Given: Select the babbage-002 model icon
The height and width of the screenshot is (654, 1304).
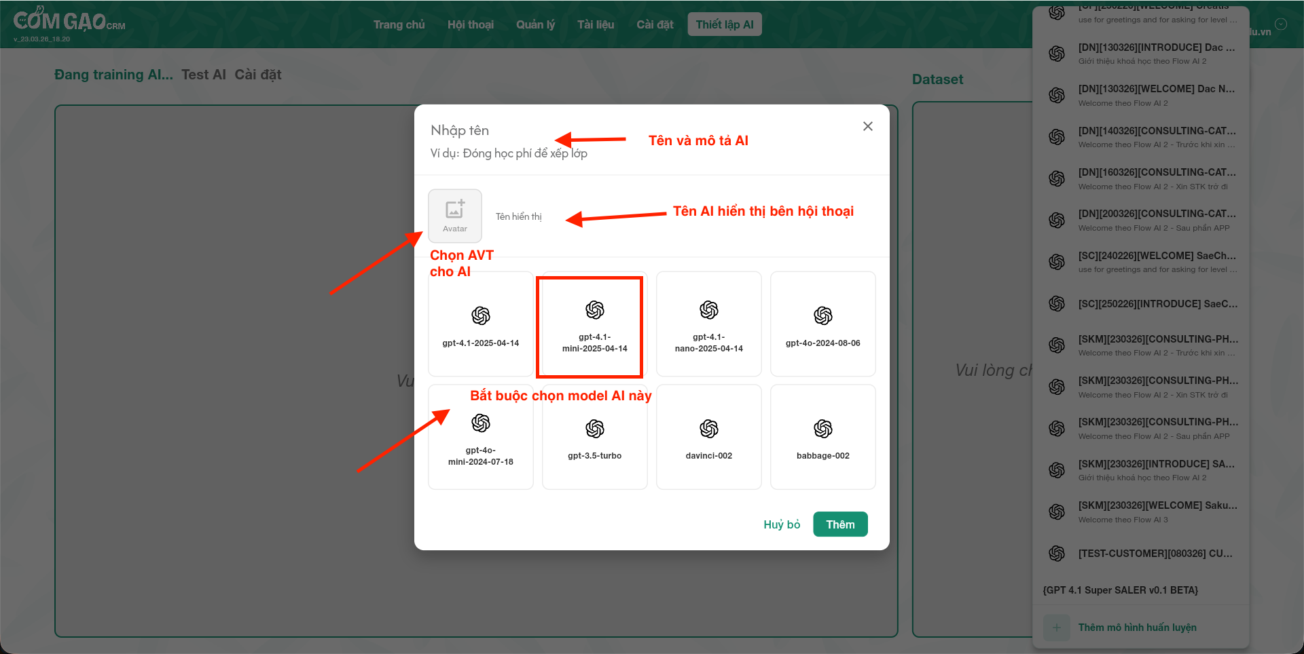Looking at the screenshot, I should click(x=823, y=429).
